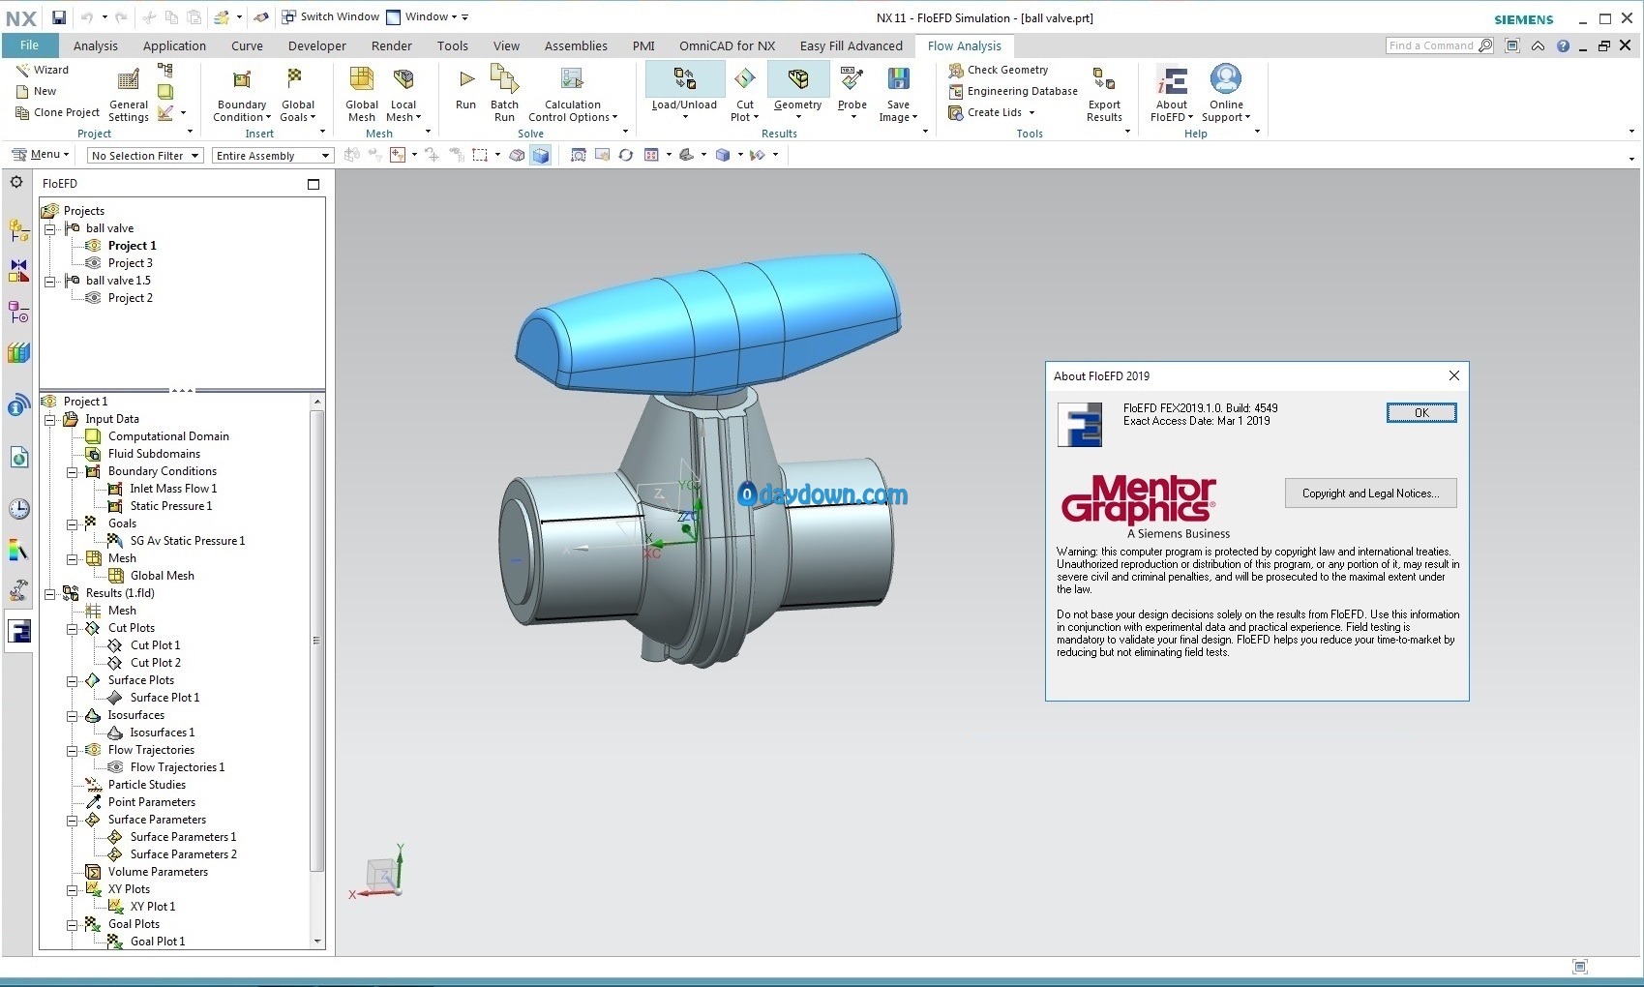Select Inlet Mass Flow 1
Screen dimensions: 1644x987
[x=174, y=489]
